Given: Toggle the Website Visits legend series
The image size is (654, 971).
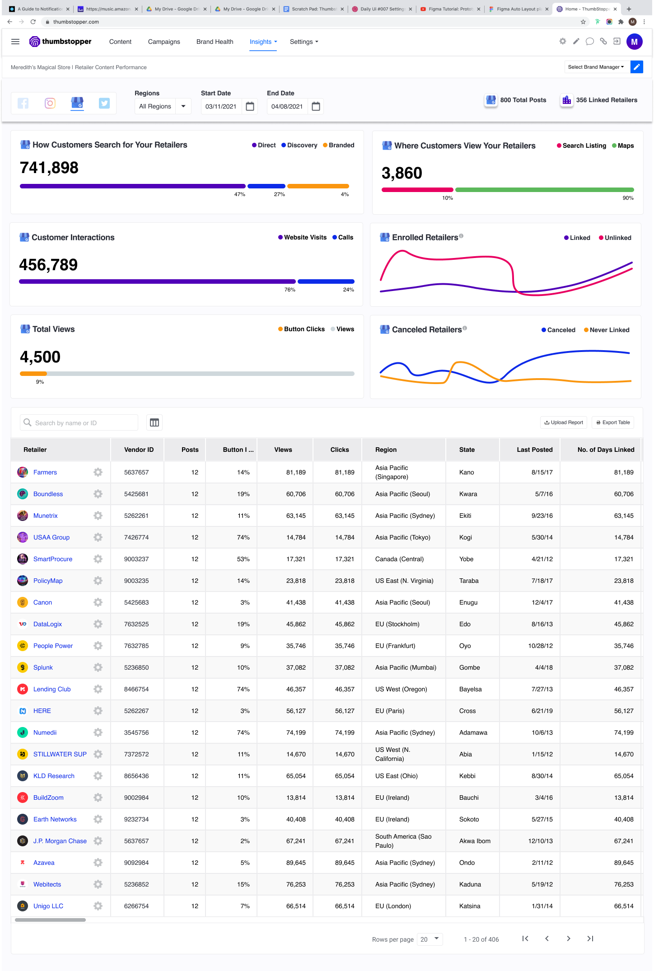Looking at the screenshot, I should coord(302,237).
